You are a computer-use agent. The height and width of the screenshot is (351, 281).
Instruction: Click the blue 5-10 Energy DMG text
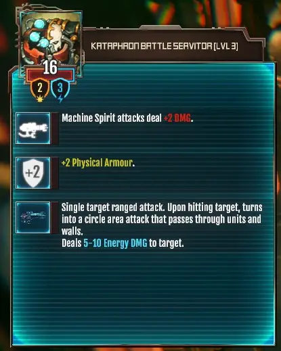point(115,243)
